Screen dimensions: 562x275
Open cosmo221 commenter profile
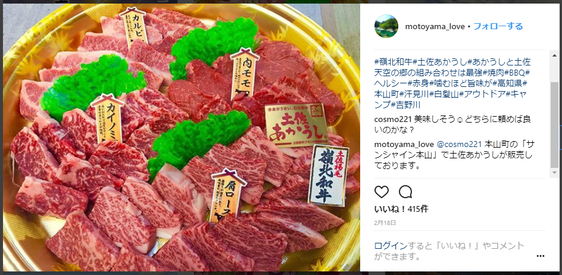click(x=393, y=119)
